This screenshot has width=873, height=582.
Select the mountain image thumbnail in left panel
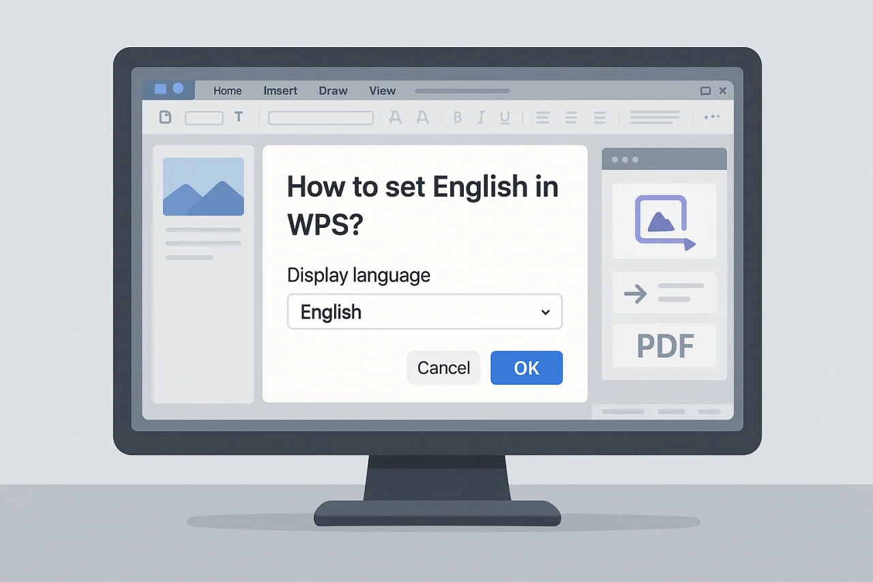coord(203,187)
